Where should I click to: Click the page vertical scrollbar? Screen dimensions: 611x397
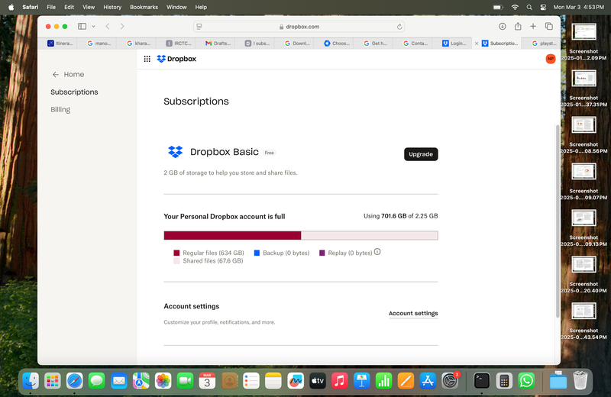(558, 221)
